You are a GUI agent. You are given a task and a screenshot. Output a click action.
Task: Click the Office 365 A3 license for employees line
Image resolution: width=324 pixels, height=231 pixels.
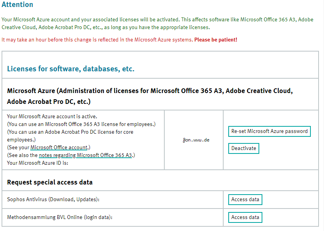pos(81,124)
